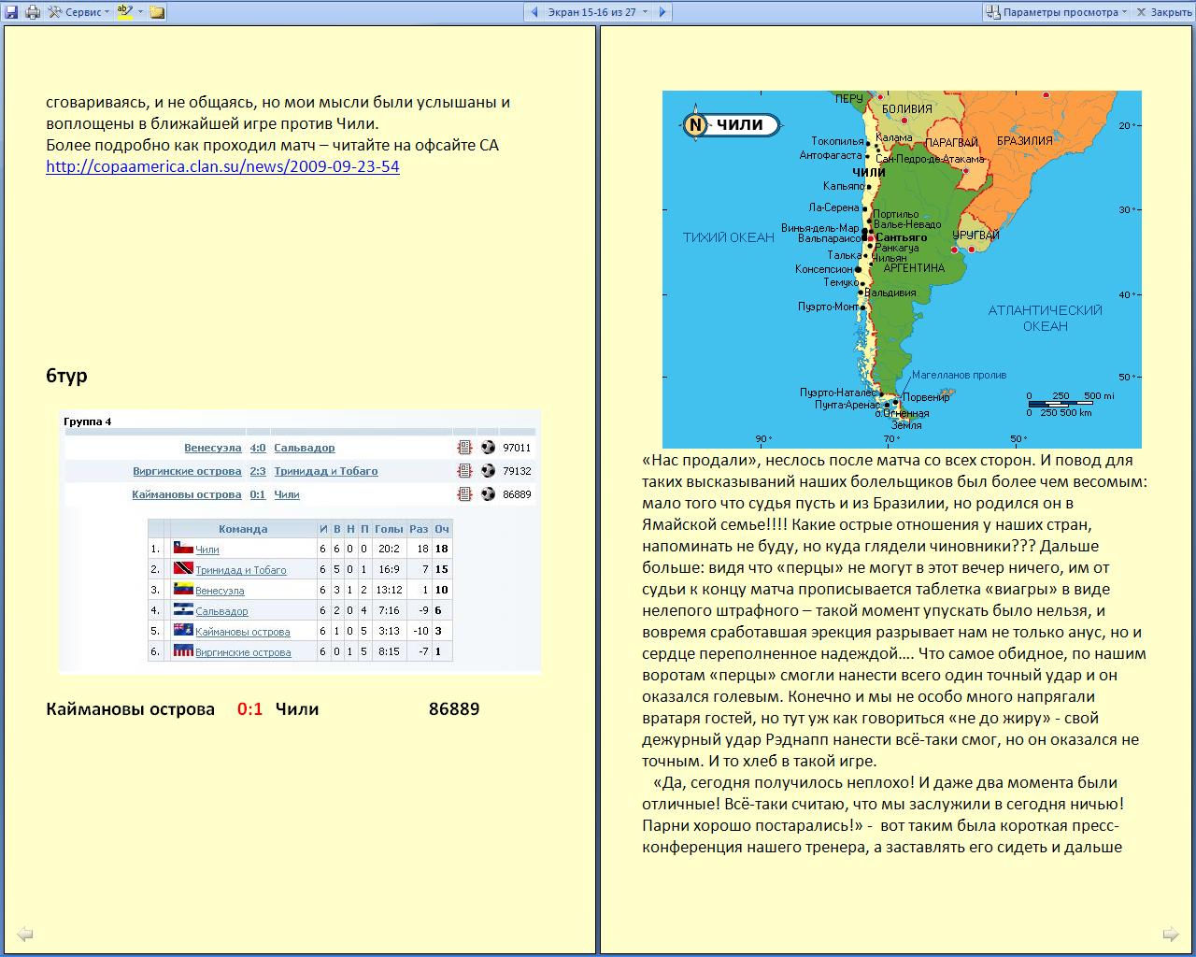Click the ball icon beside 97011
1196x957 pixels.
488,448
